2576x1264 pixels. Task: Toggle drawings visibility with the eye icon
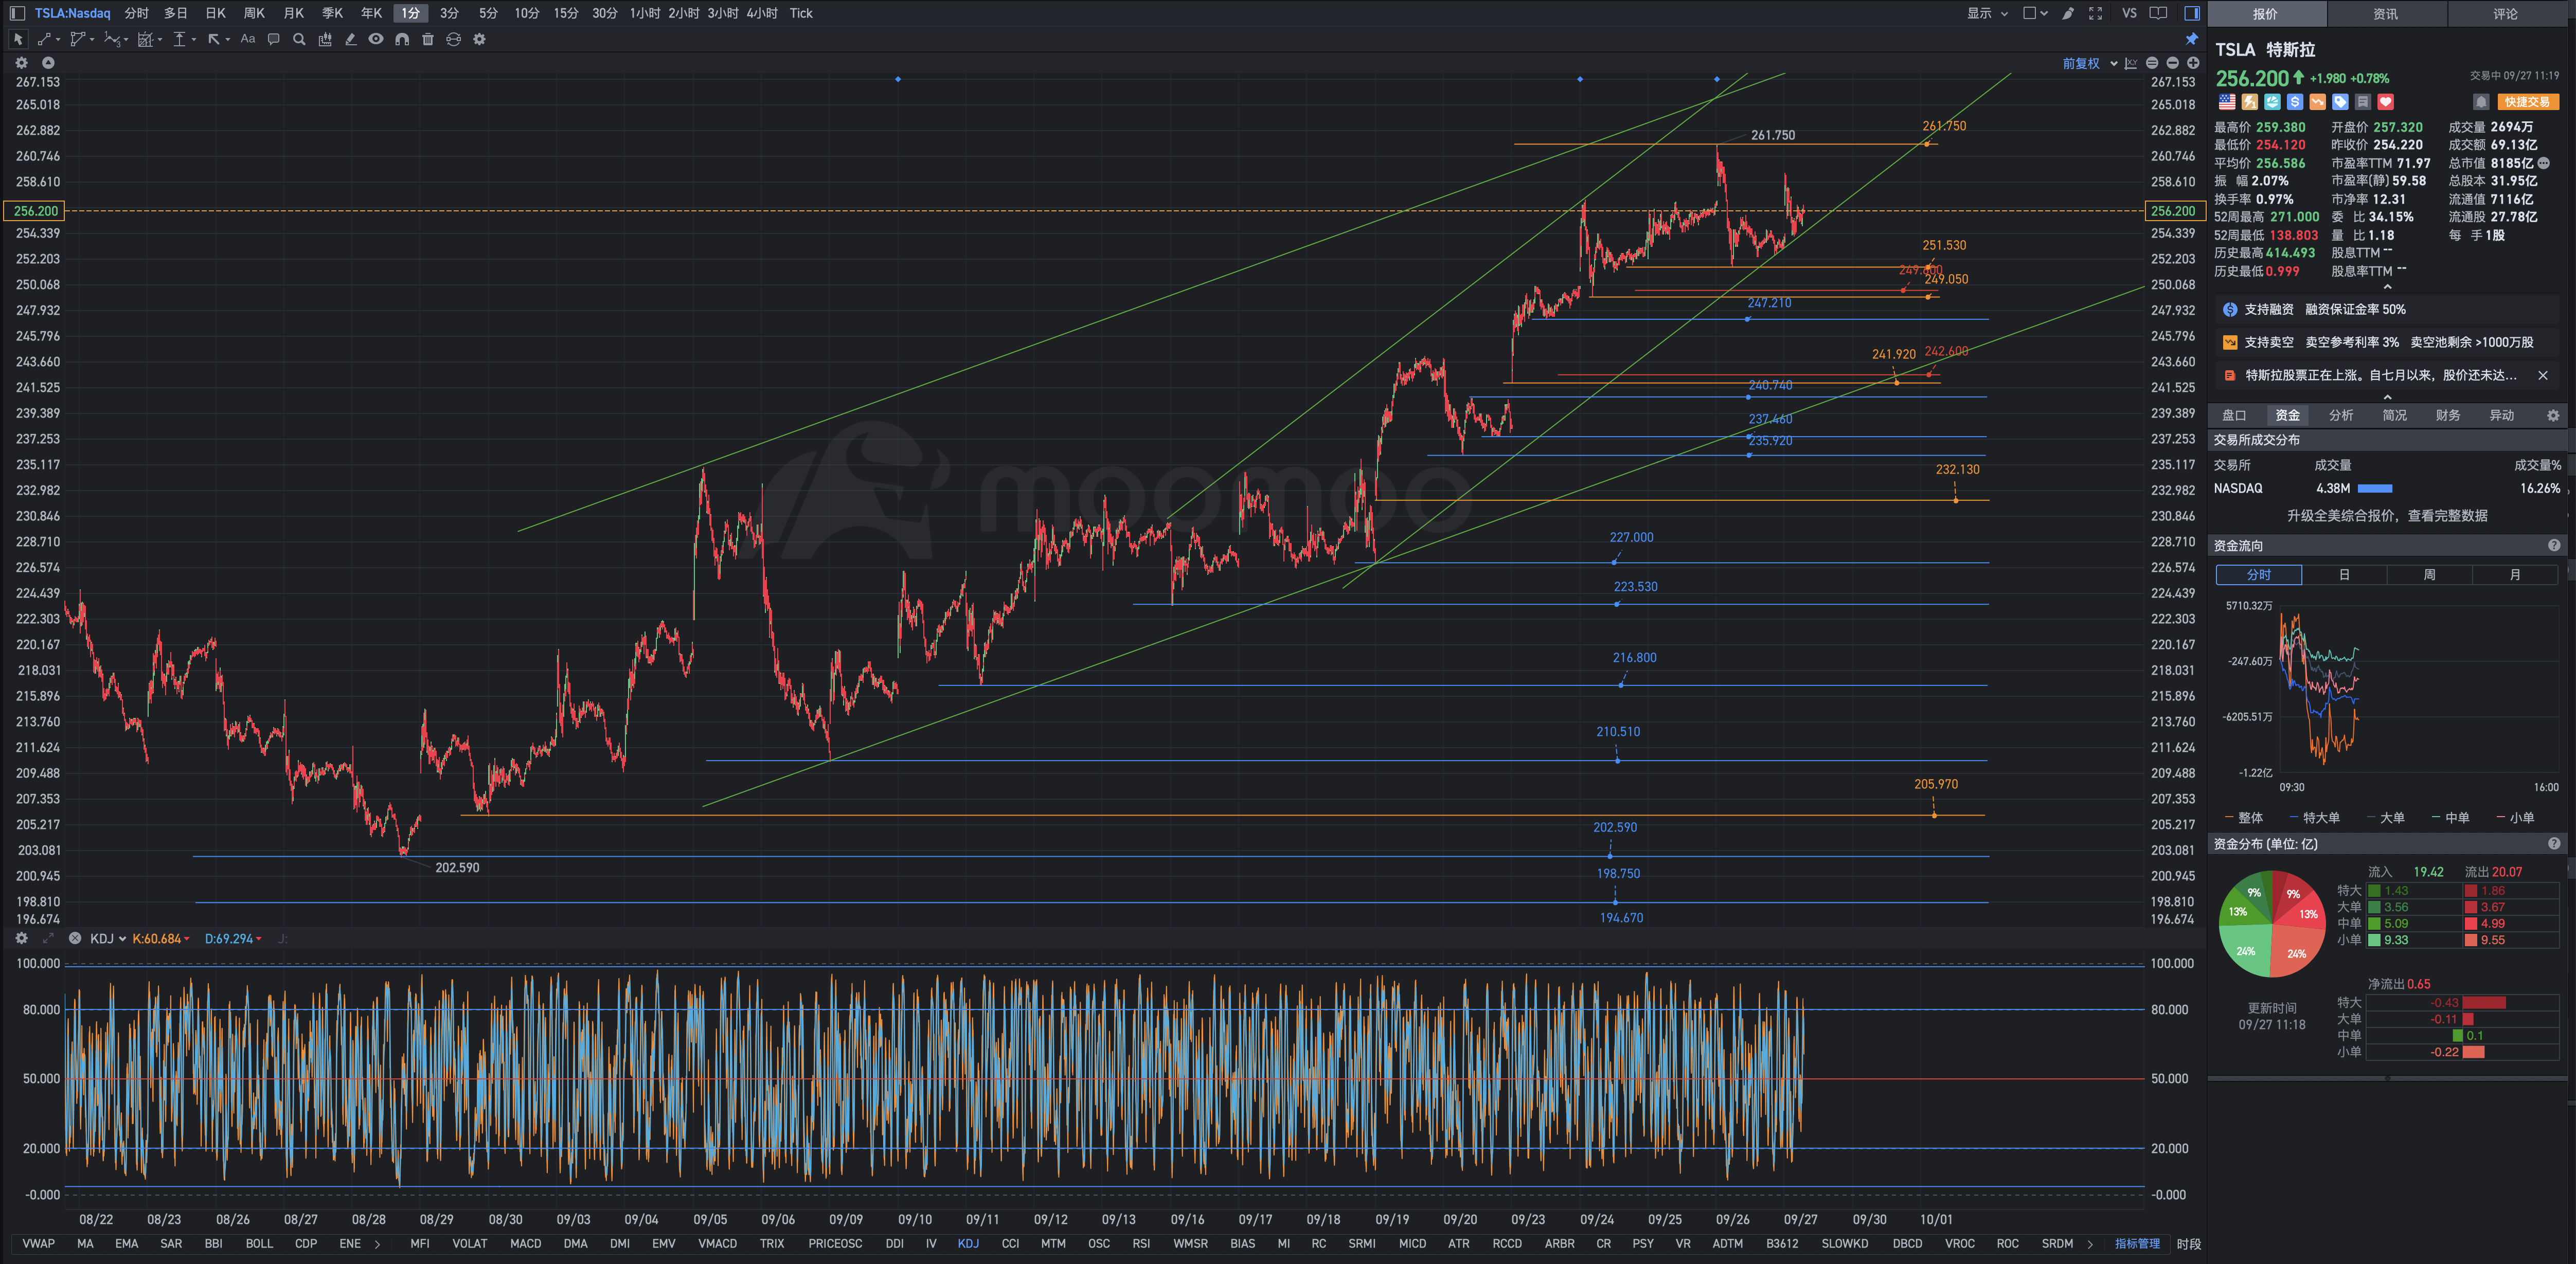point(376,39)
